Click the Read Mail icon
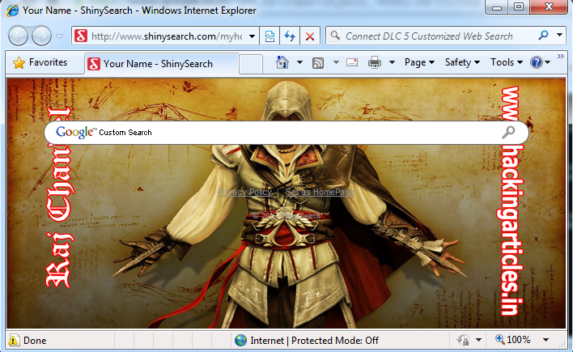The height and width of the screenshot is (352, 573). 352,62
